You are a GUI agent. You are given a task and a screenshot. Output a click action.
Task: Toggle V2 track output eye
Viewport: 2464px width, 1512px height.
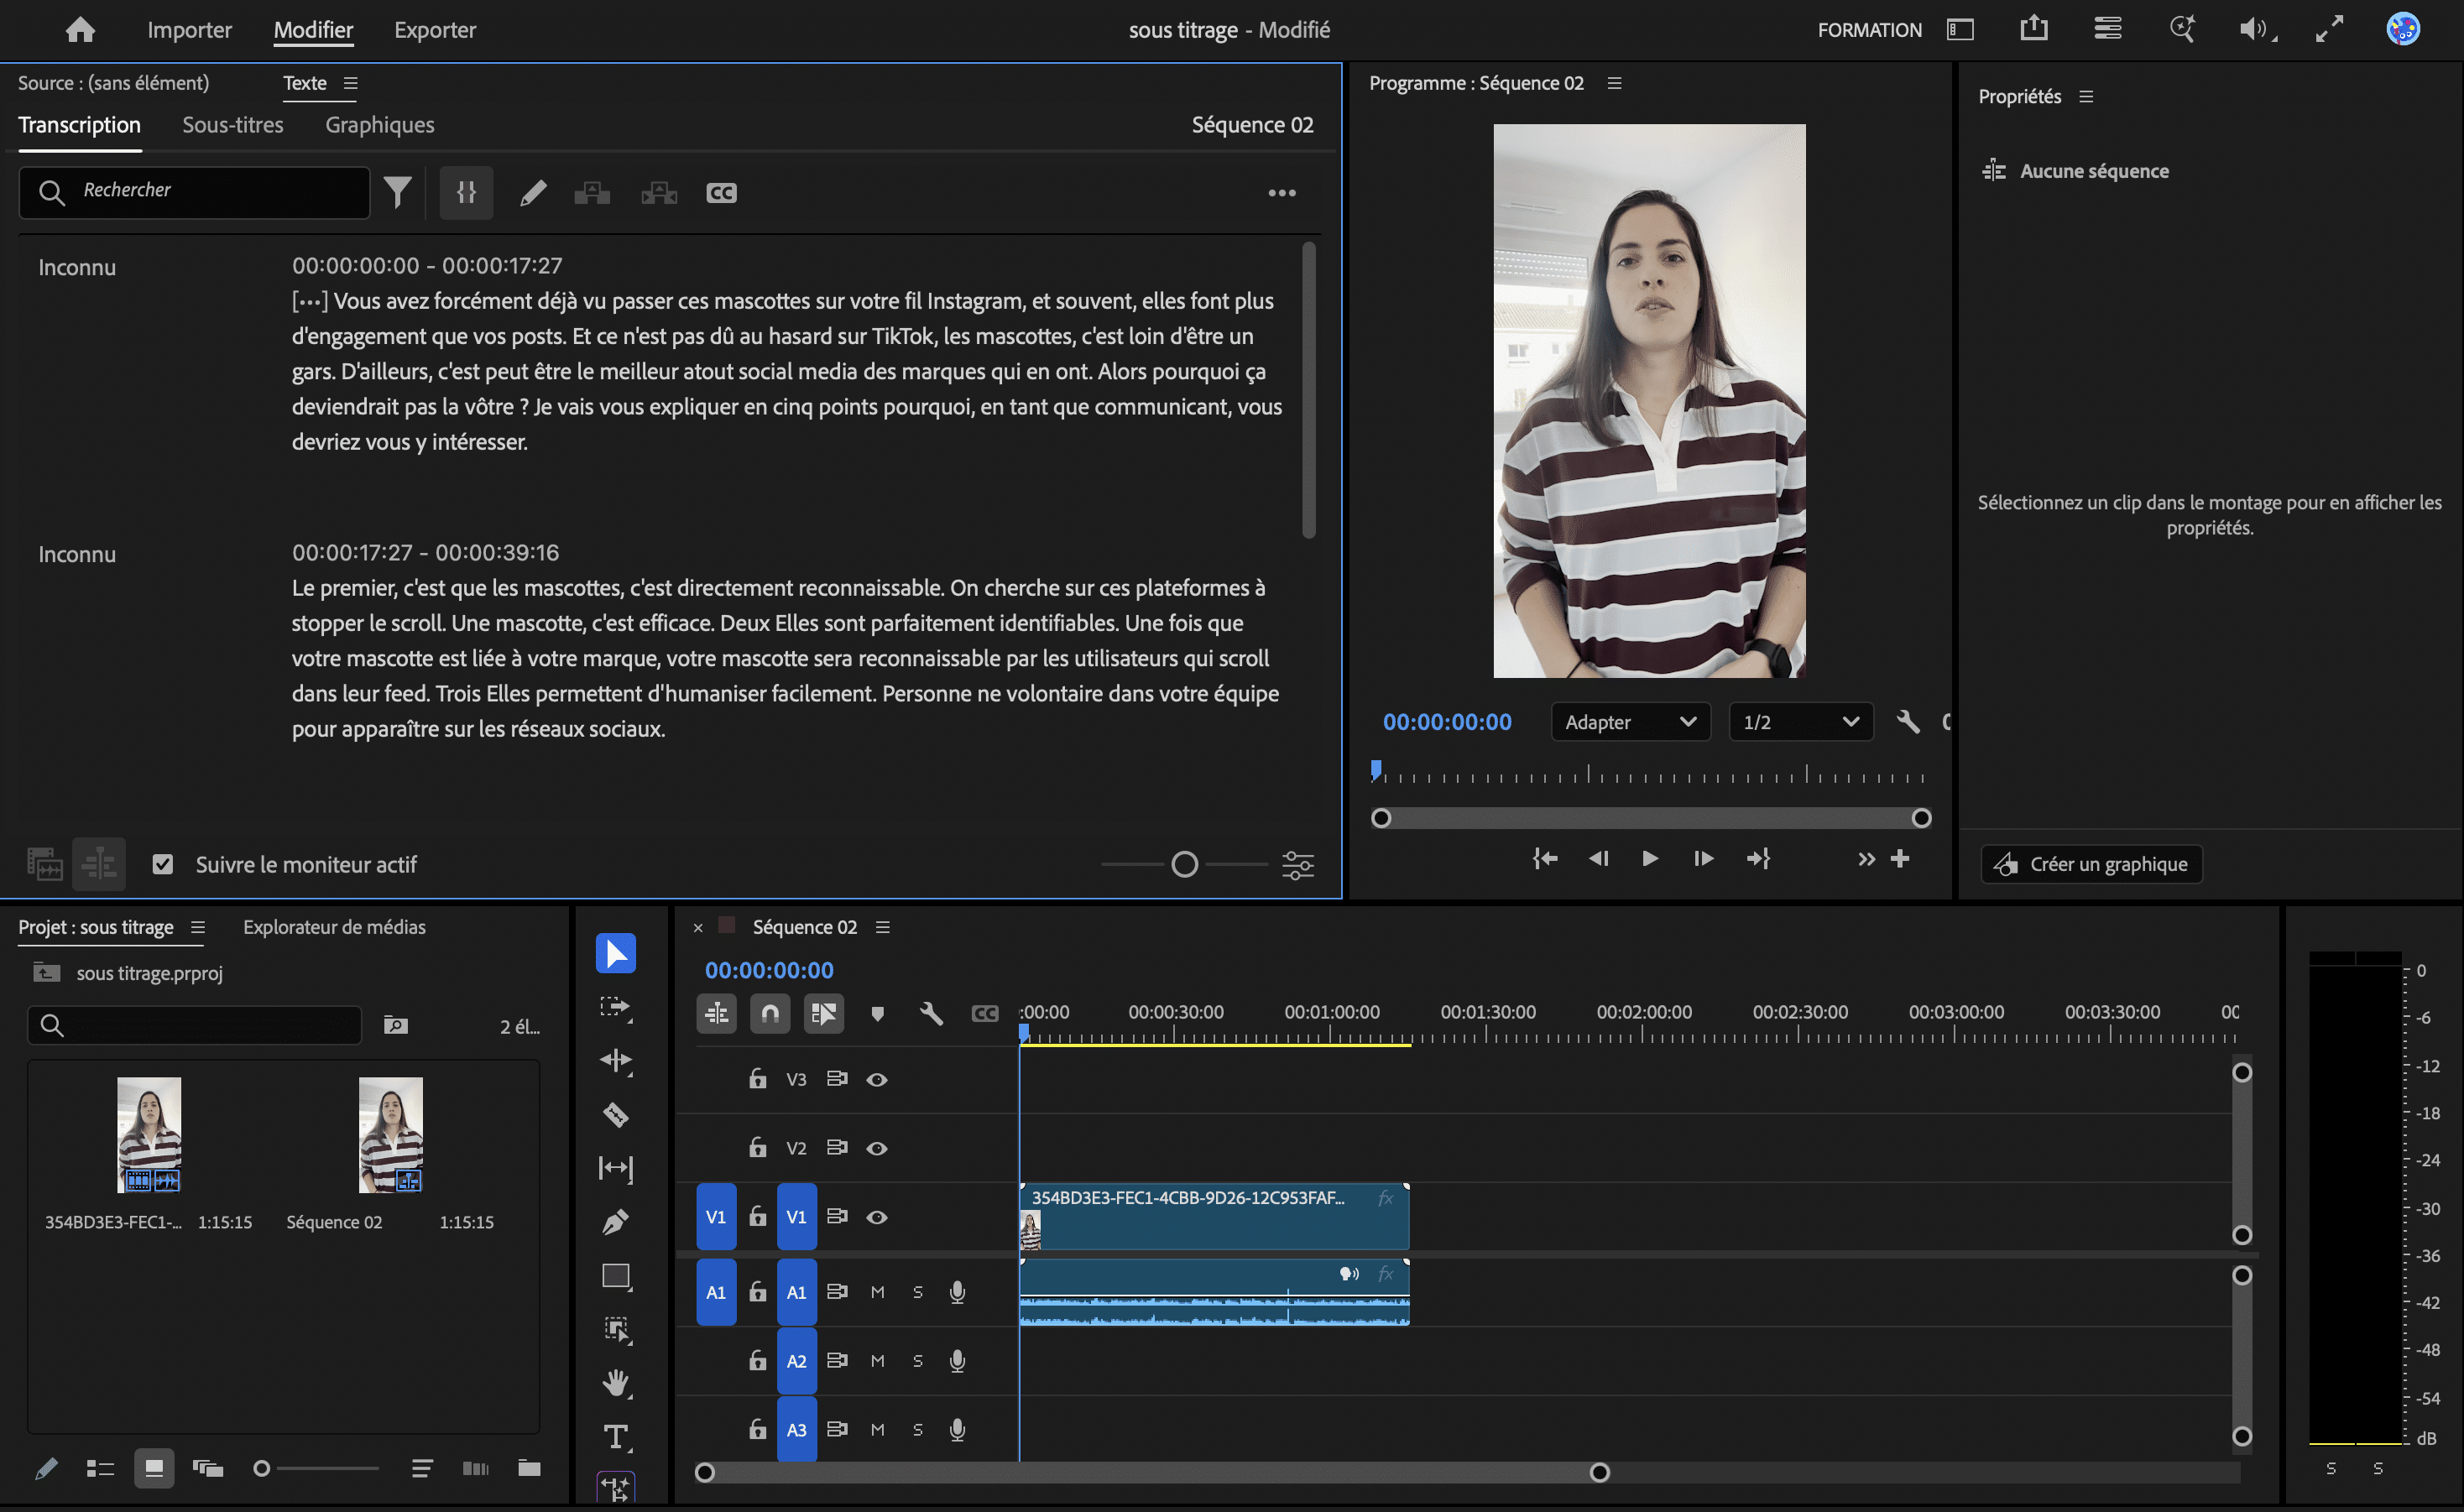tap(877, 1148)
